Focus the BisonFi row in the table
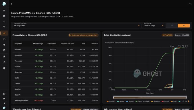This screenshot has width=194, height=110. tap(56, 49)
